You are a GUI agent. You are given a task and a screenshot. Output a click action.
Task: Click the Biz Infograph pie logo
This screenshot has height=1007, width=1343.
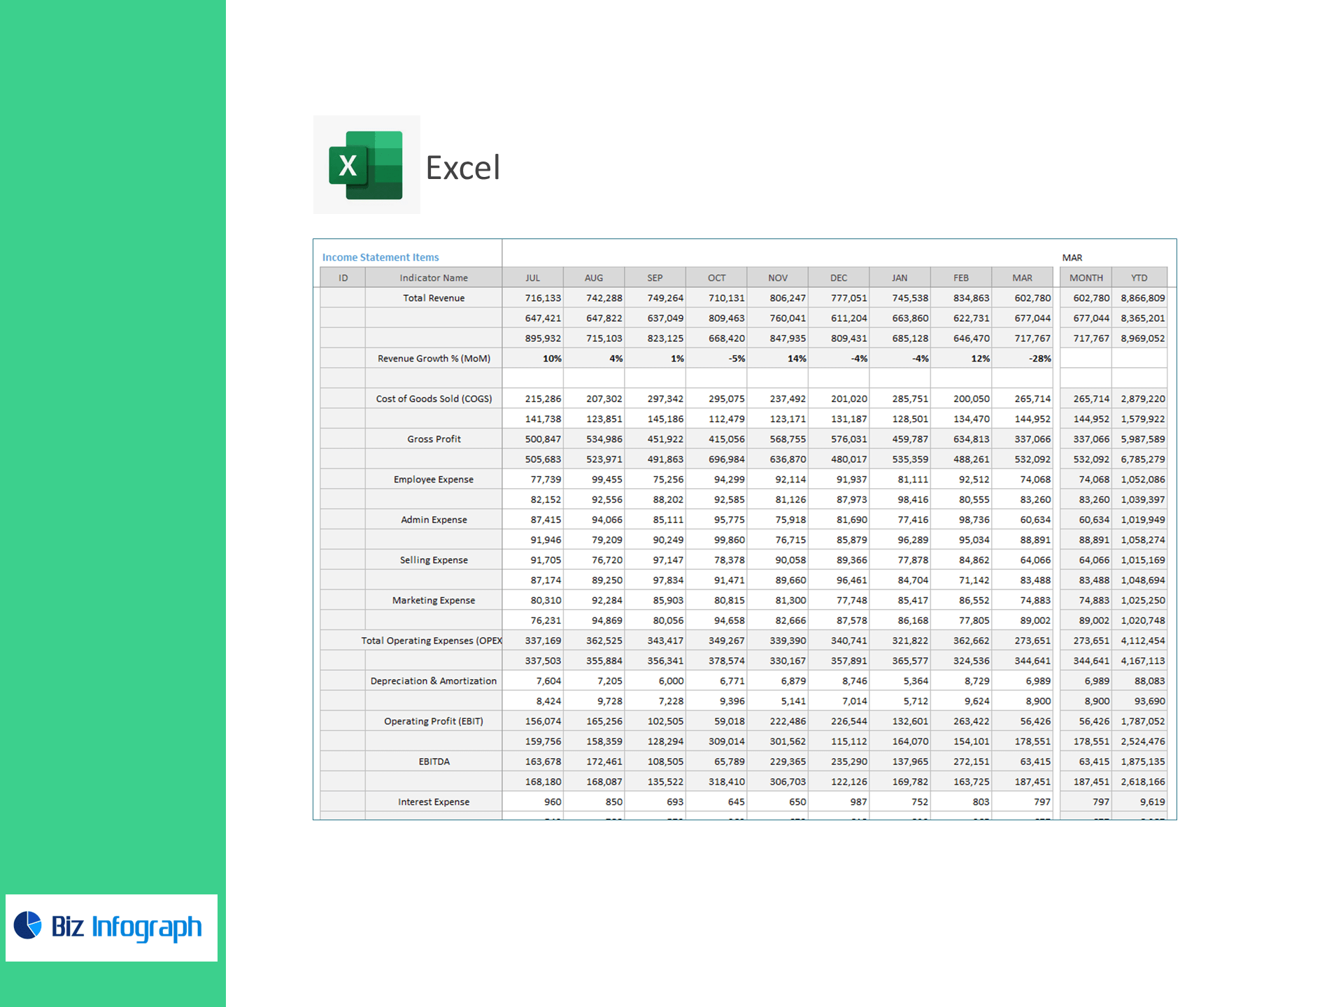pos(28,925)
